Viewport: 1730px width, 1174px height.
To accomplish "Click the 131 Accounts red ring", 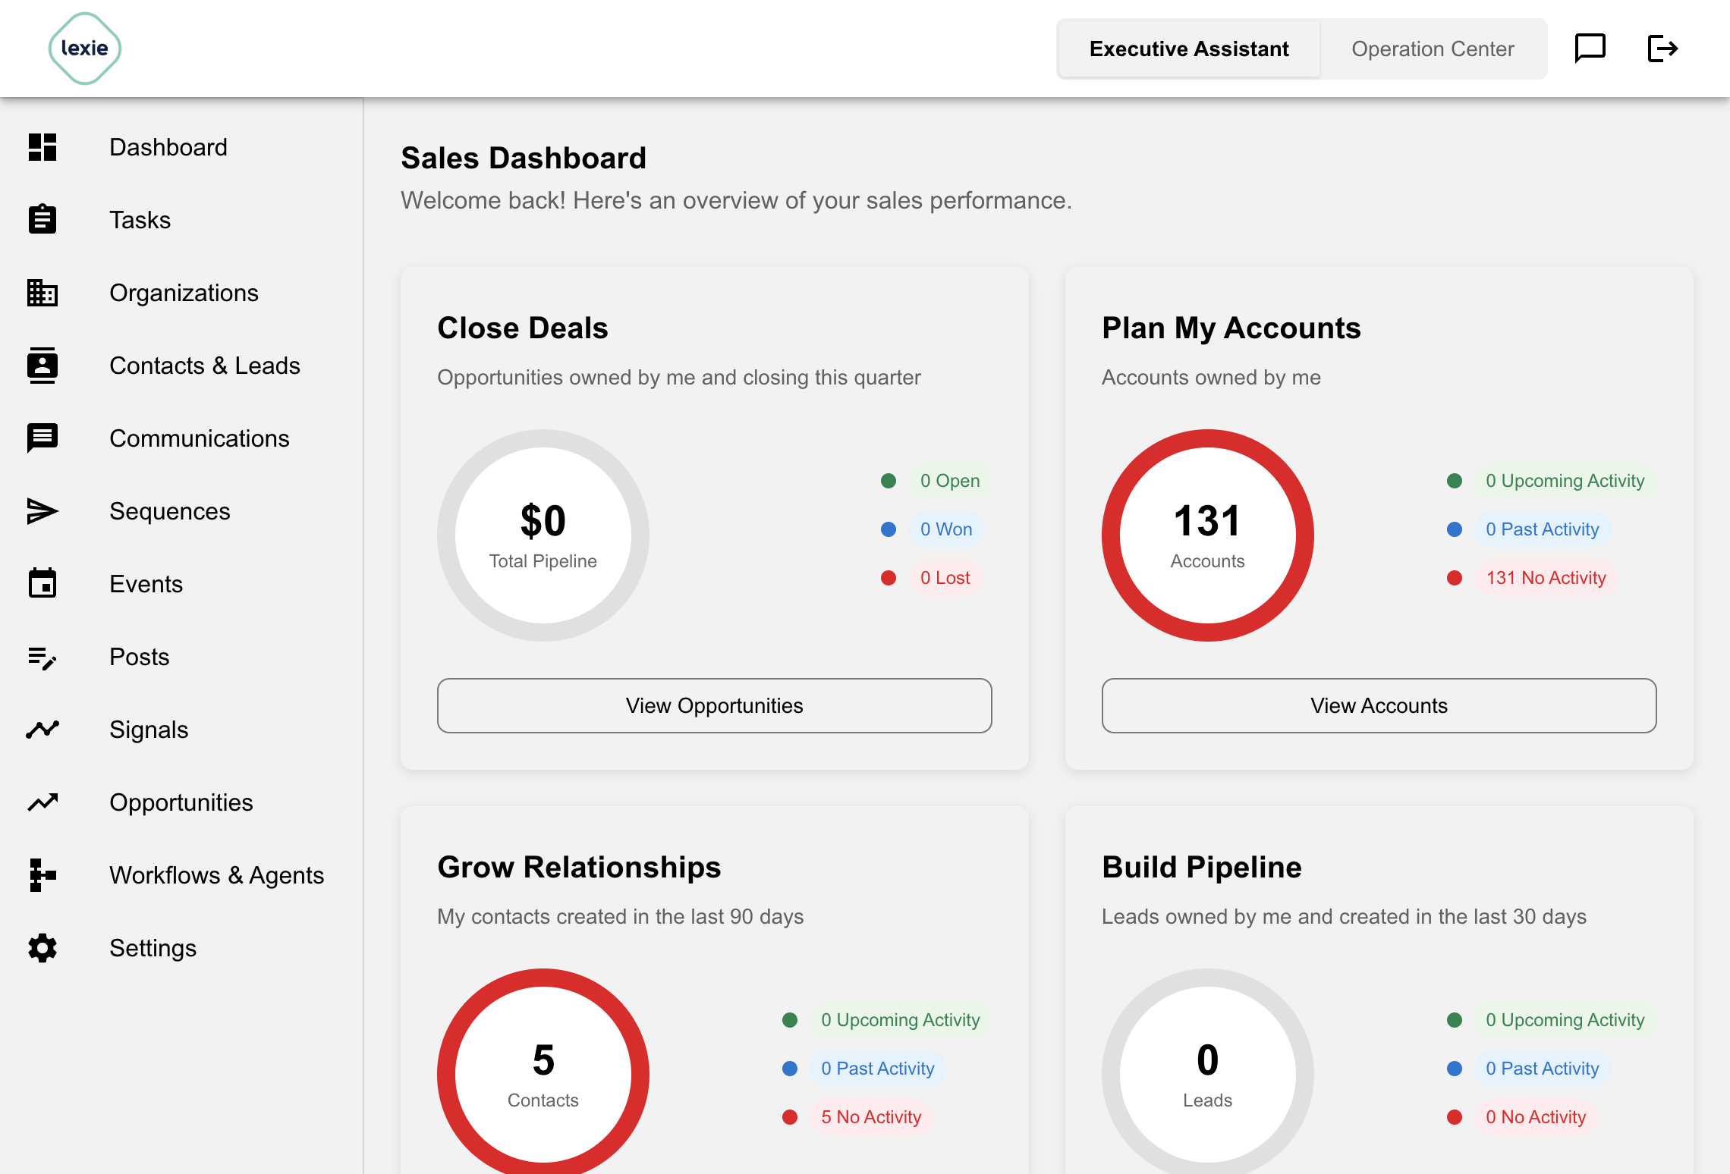I will [x=1208, y=535].
